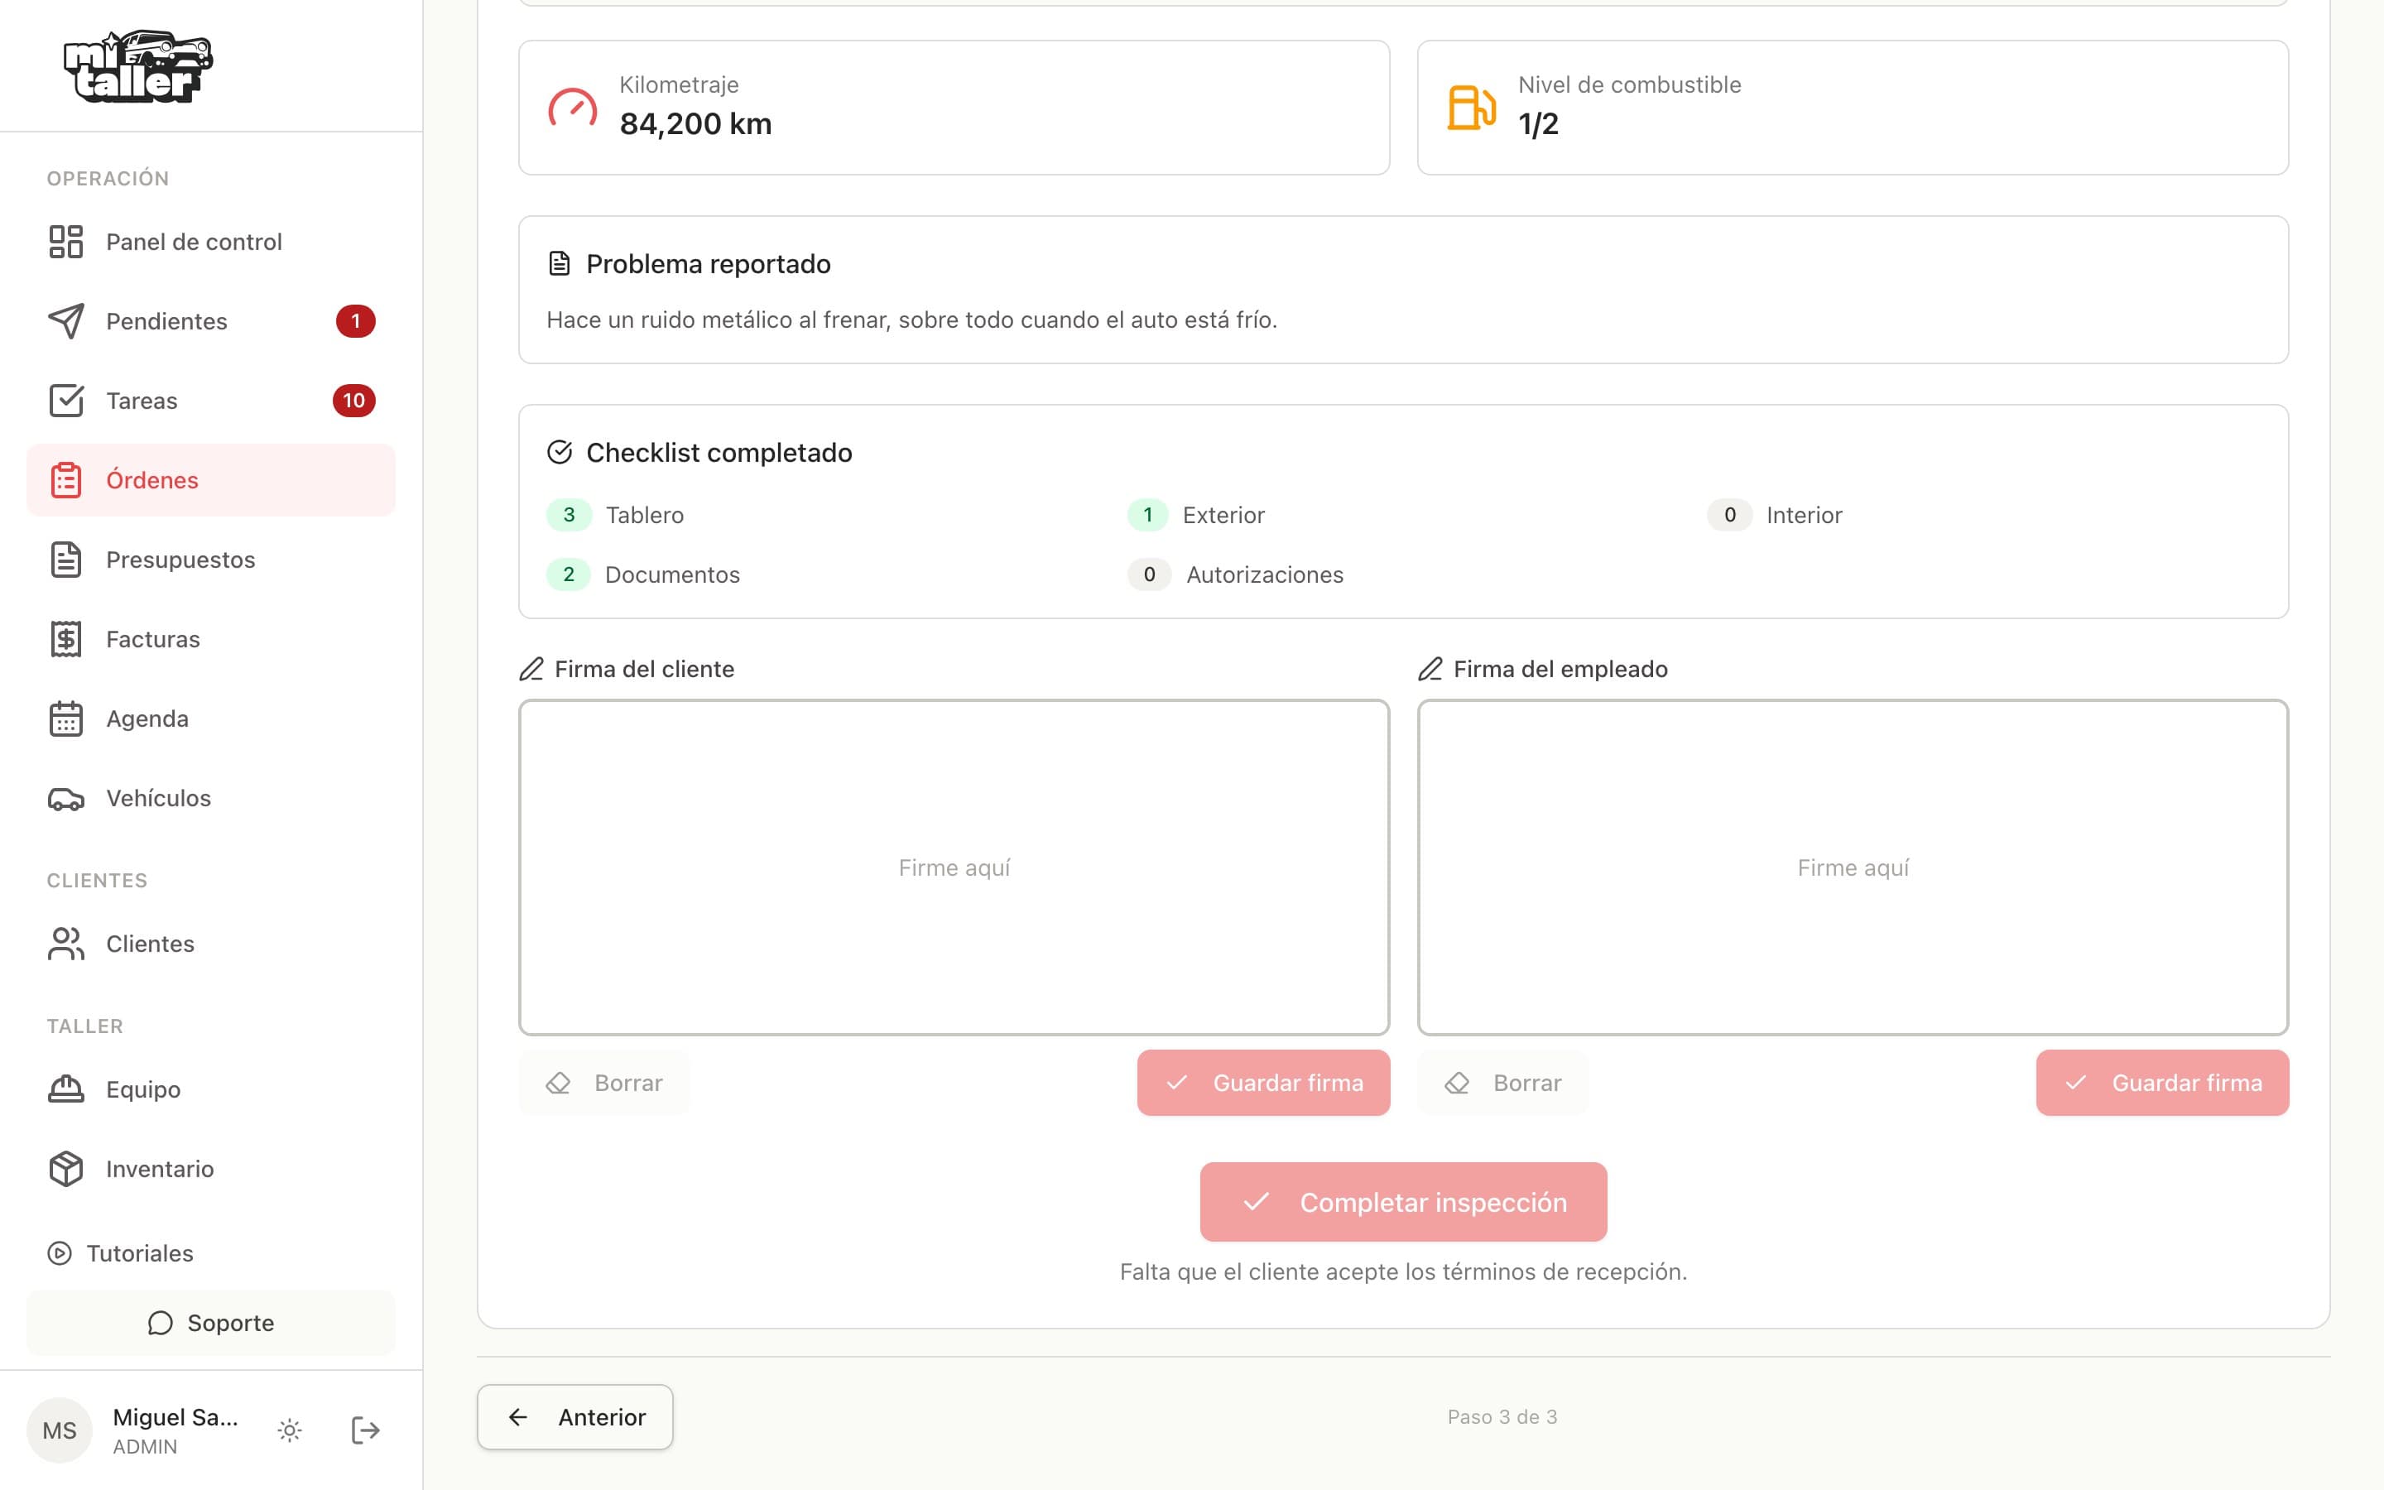Click the Agenda calendar icon

(66, 719)
